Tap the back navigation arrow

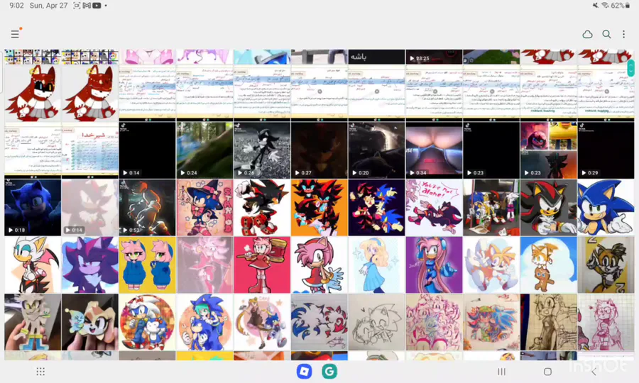[x=594, y=372]
